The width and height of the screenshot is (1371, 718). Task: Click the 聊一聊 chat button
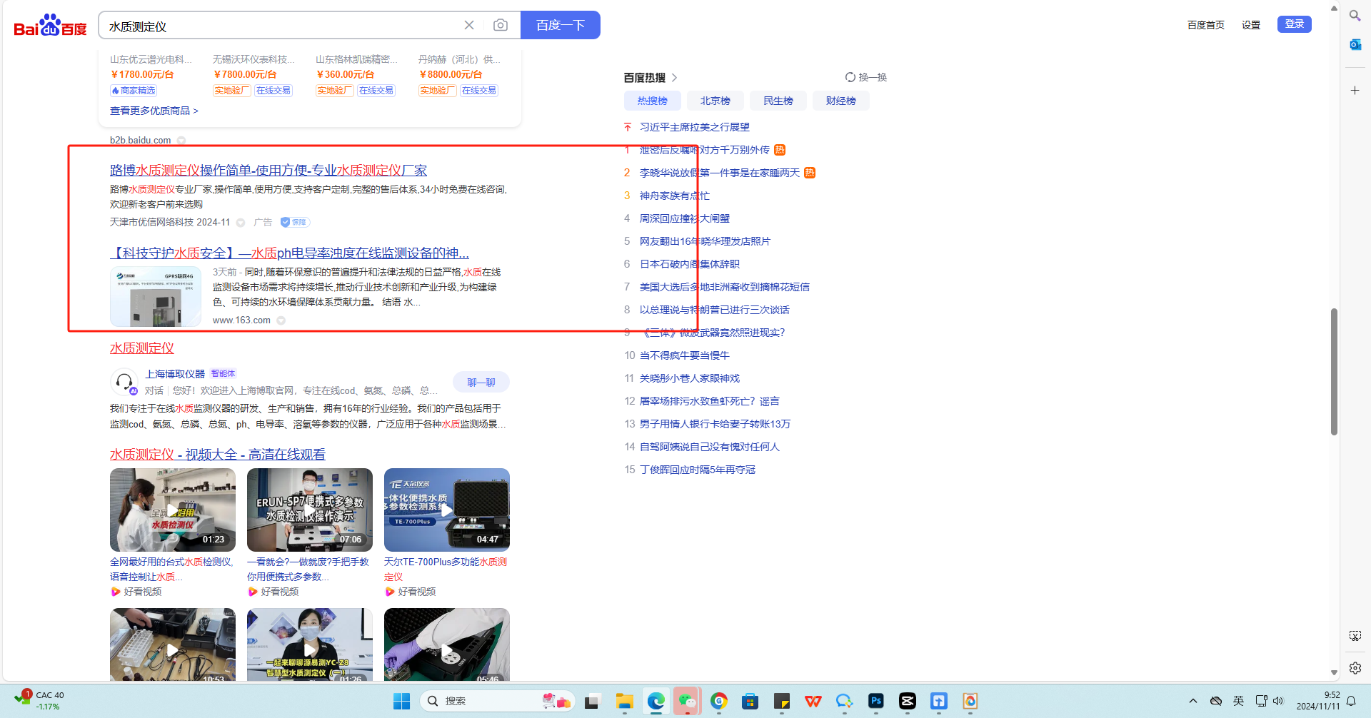481,383
